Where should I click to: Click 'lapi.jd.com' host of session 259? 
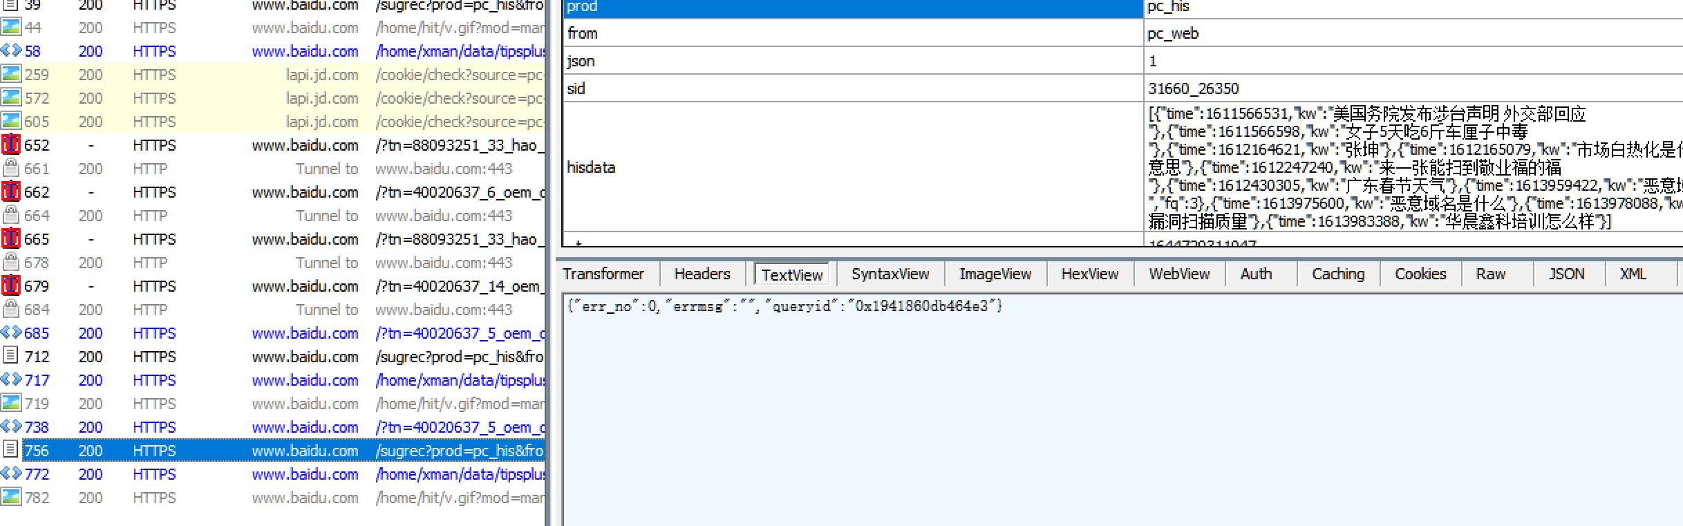pyautogui.click(x=322, y=75)
